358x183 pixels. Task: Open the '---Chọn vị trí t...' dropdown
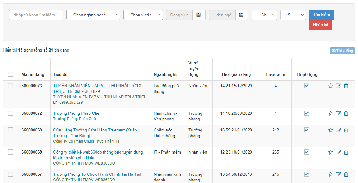[x=143, y=15]
